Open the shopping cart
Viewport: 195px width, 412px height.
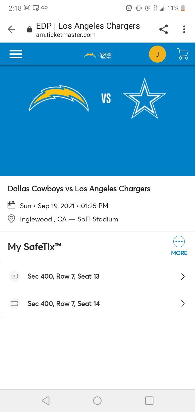(183, 54)
